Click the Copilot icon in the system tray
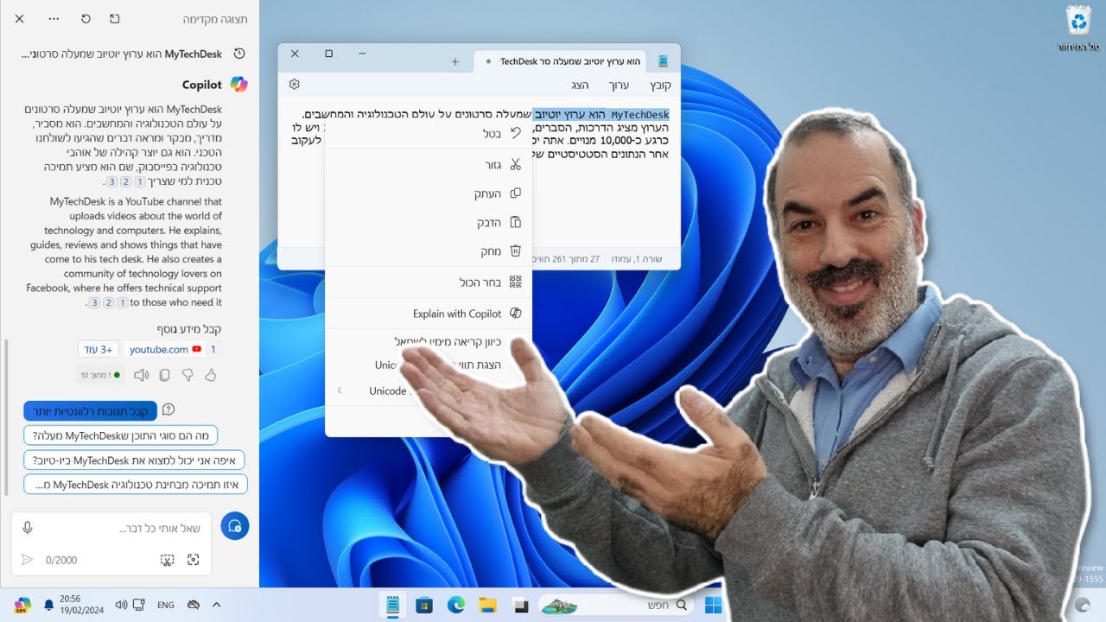Image resolution: width=1106 pixels, height=622 pixels. pos(22,604)
